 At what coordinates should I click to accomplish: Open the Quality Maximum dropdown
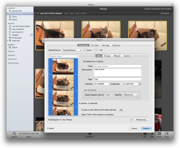point(131,95)
